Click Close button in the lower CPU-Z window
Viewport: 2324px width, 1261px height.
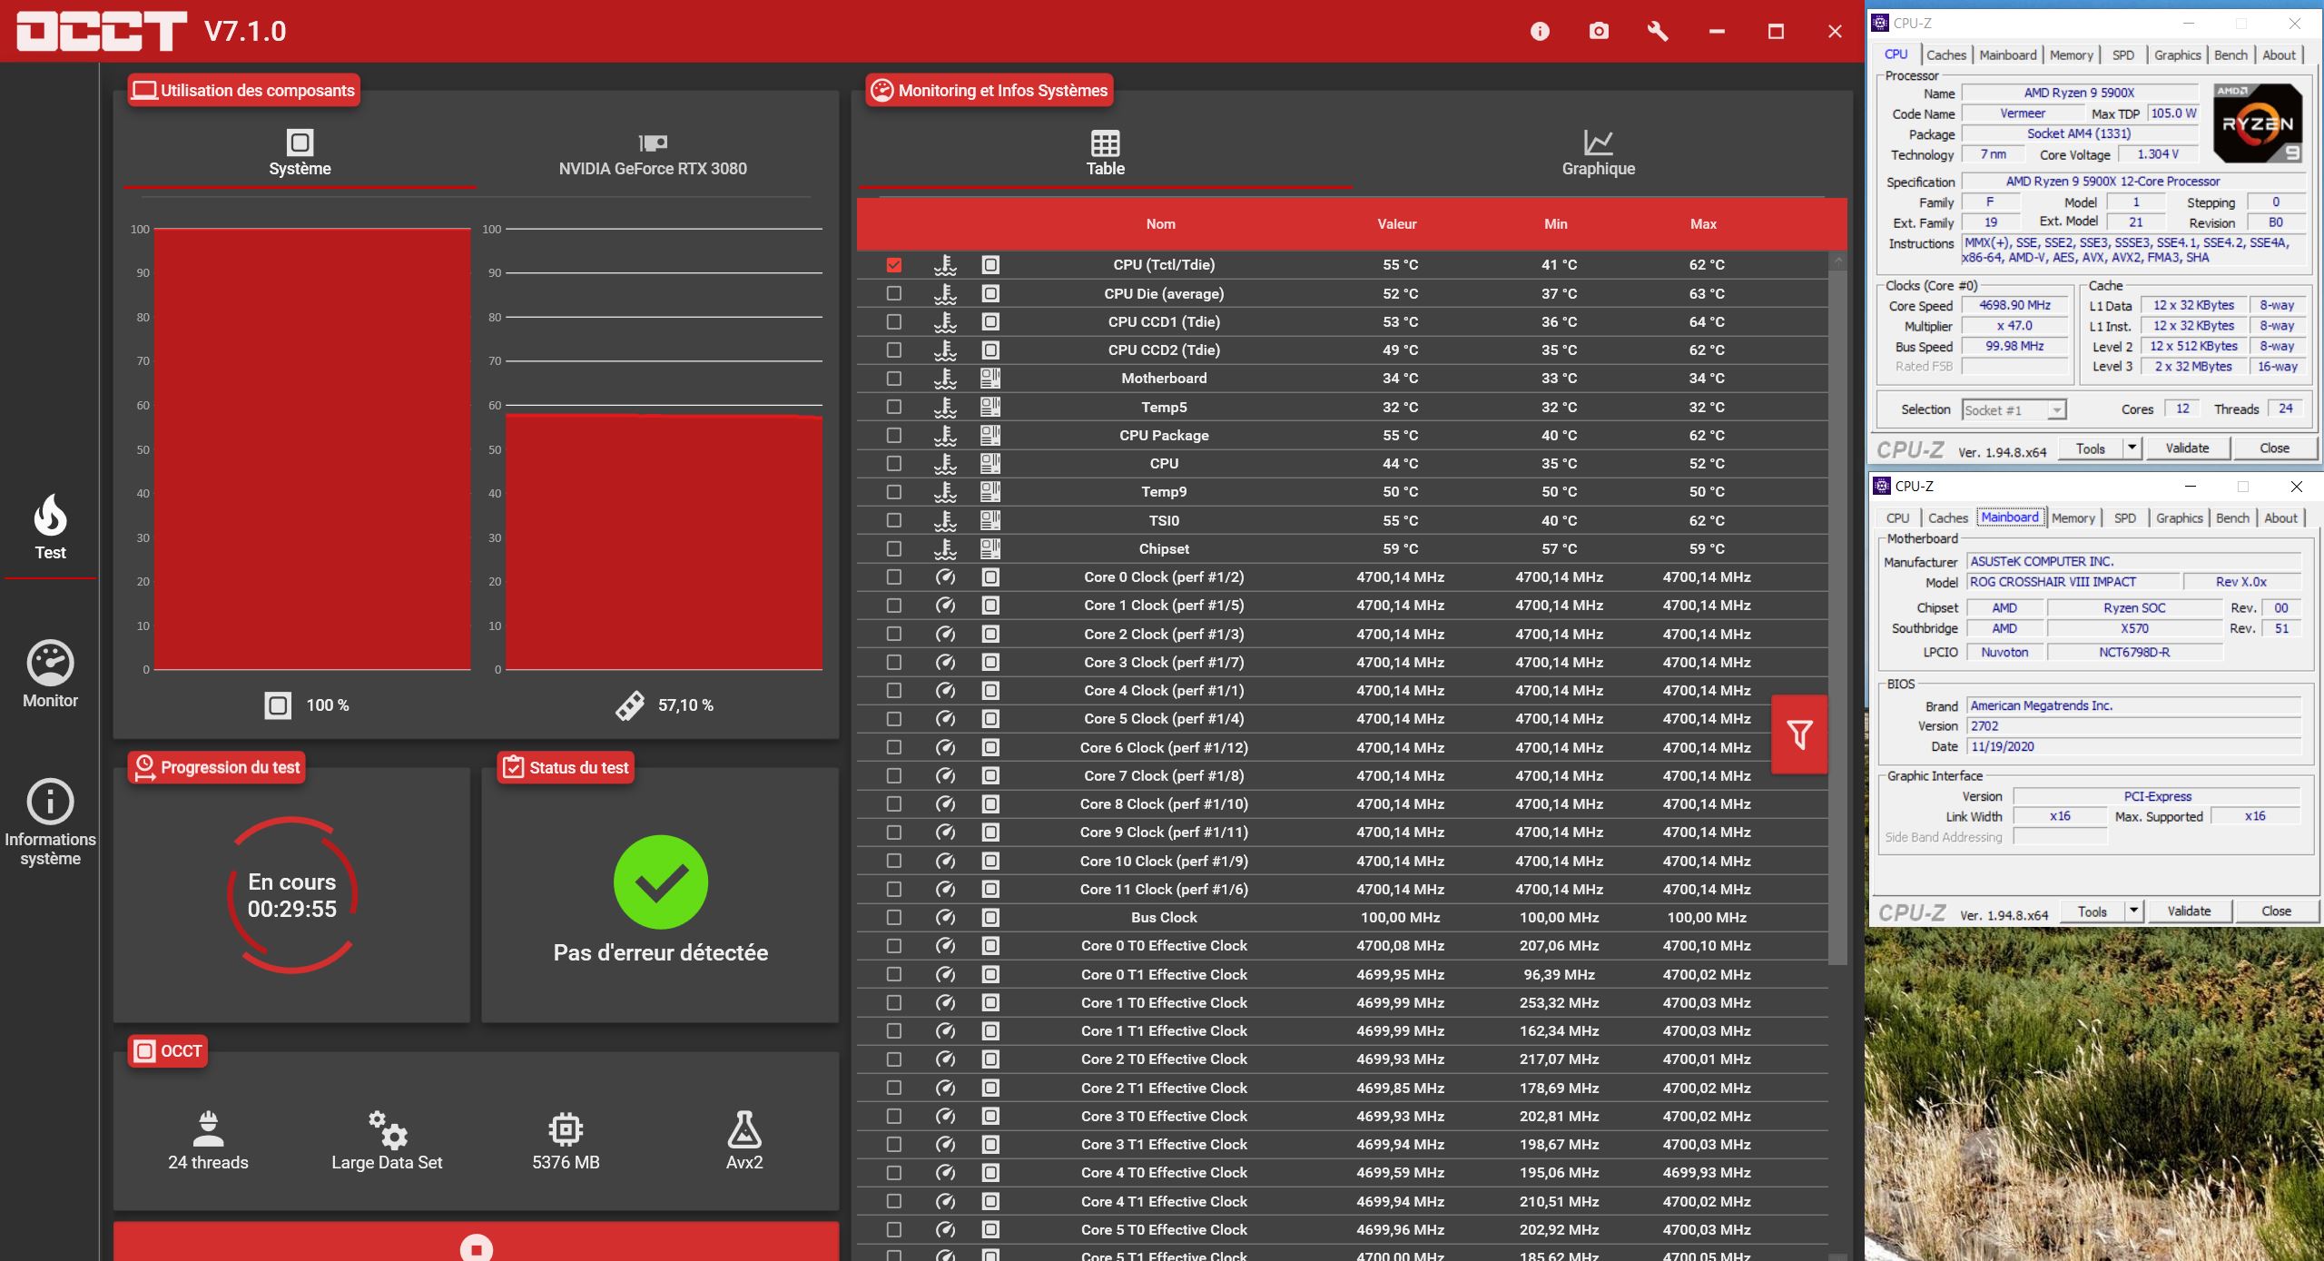[x=2276, y=911]
